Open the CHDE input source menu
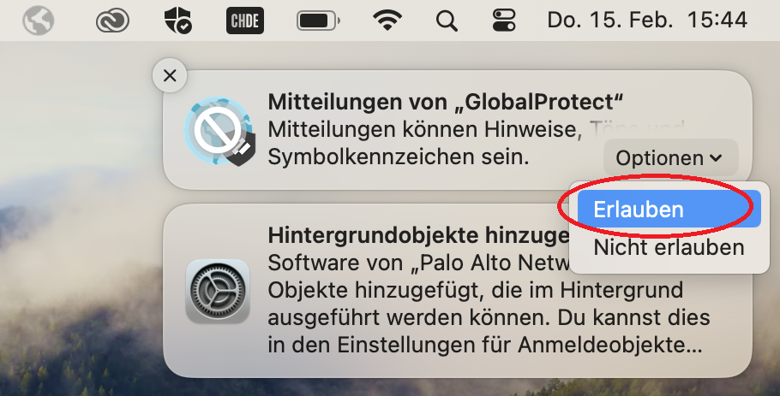 [245, 21]
